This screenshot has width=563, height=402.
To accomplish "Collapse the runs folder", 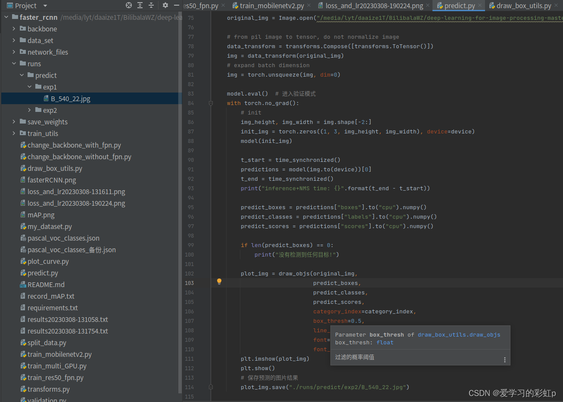I will 14,64.
